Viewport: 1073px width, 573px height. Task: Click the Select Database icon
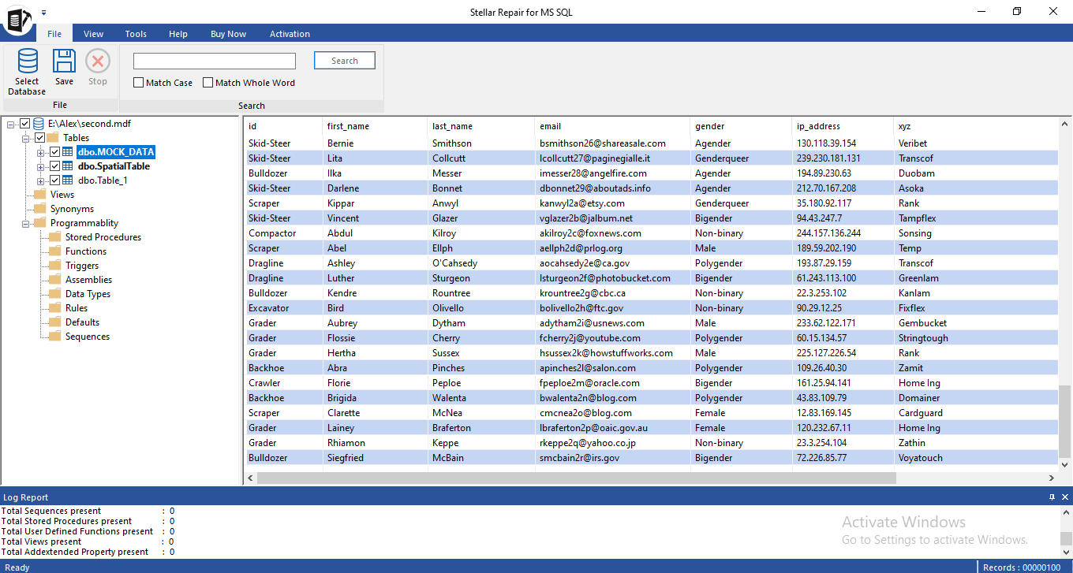click(x=28, y=61)
